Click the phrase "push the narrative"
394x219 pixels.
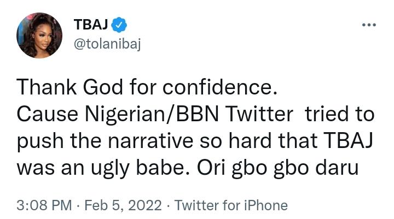(x=96, y=140)
